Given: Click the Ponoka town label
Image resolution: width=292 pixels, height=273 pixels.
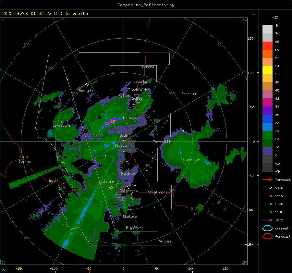Looking at the screenshot, I should [148, 67].
